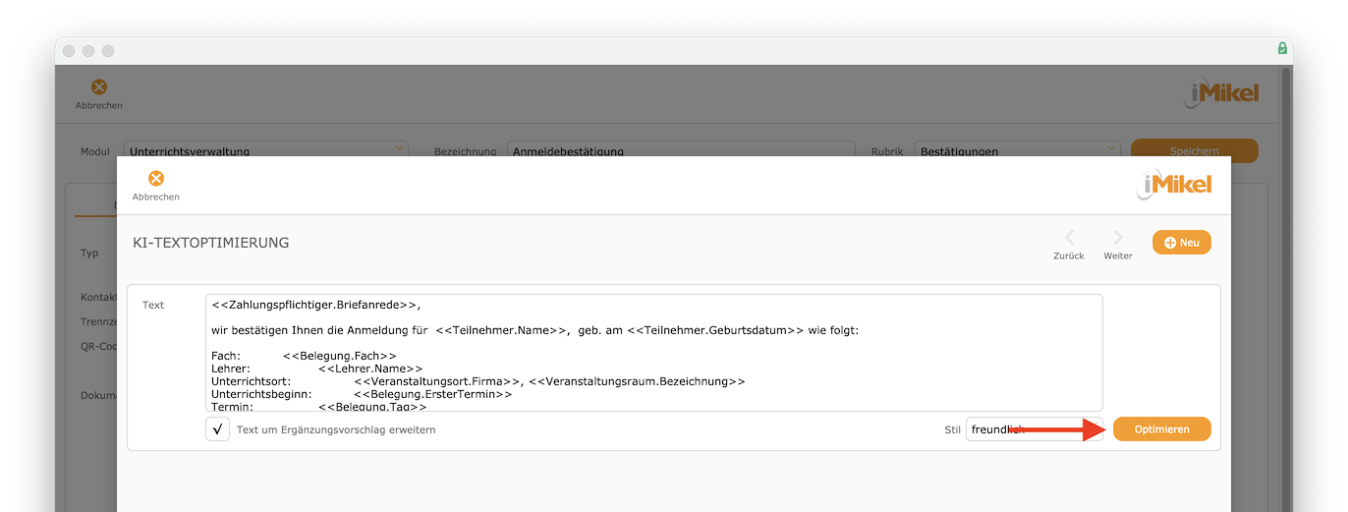The height and width of the screenshot is (512, 1348).
Task: Click the <<Lehrer.Name>> placeholder
Action: tap(371, 369)
